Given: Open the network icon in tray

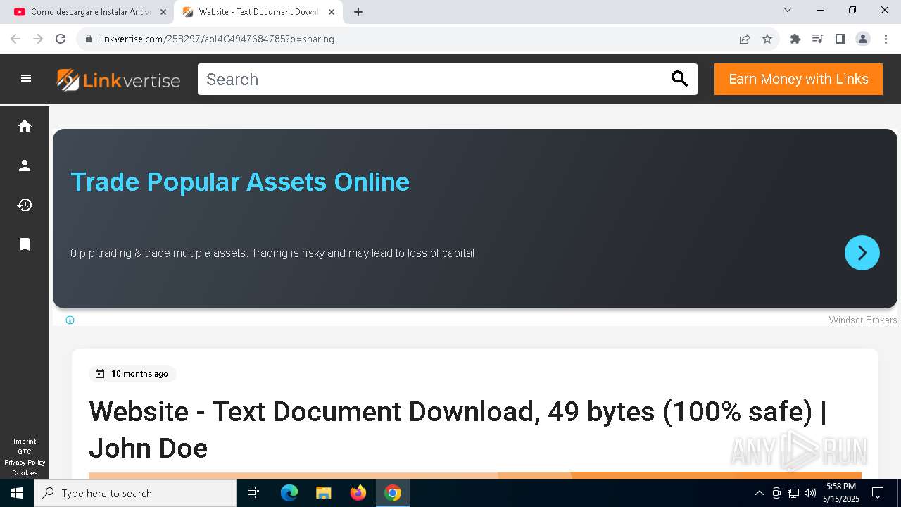Looking at the screenshot, I should click(793, 493).
